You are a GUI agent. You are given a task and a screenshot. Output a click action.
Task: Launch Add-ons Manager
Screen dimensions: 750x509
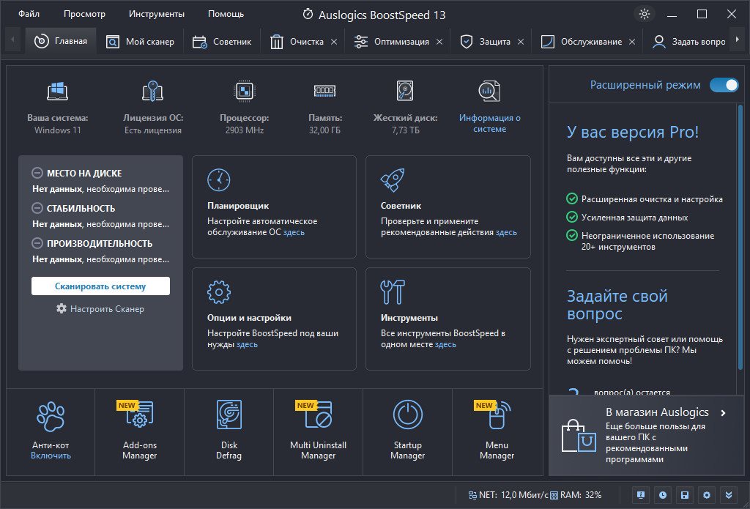tap(139, 415)
